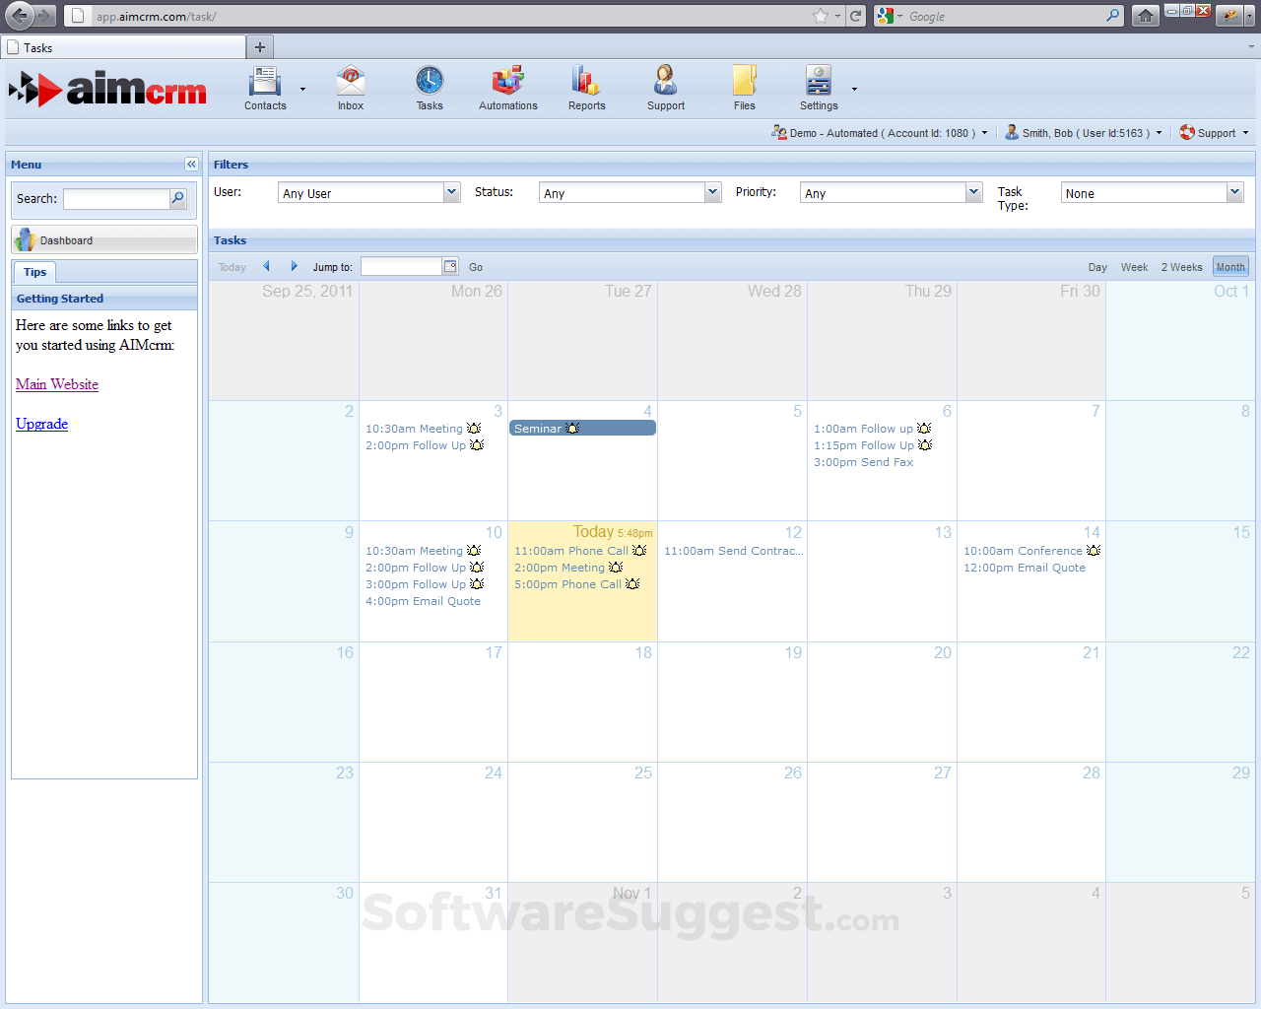Click the Upgrade link

tap(41, 424)
